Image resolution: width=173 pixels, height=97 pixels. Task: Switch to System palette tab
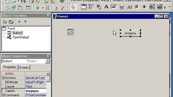117,1
